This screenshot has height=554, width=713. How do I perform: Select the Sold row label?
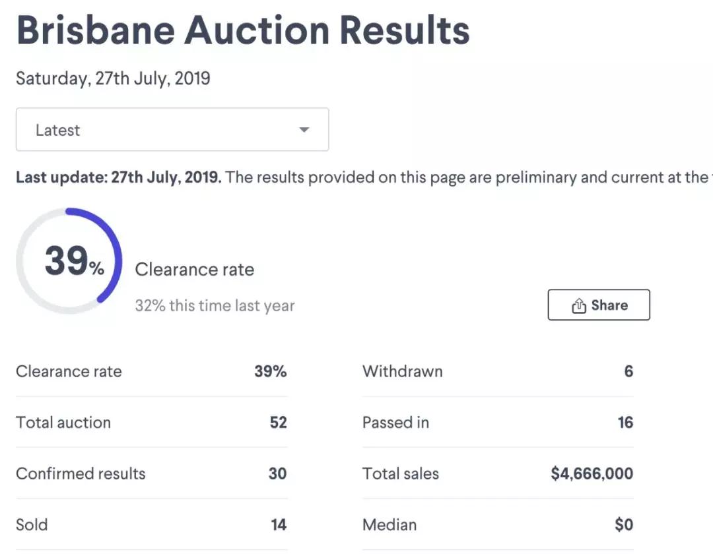32,525
